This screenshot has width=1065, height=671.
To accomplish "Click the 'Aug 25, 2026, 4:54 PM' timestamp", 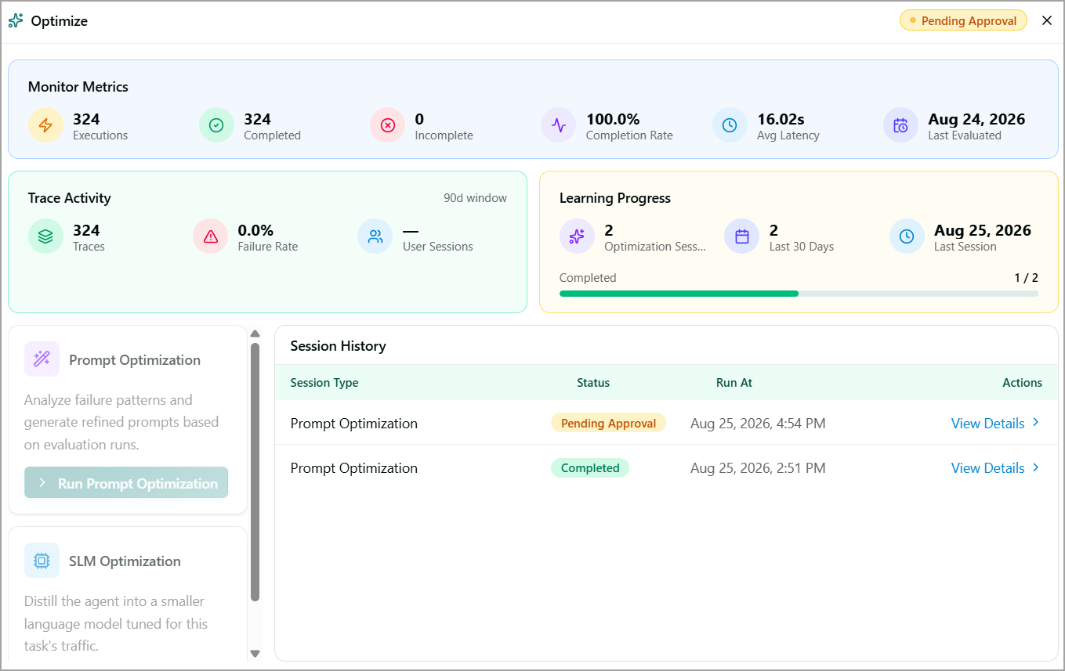I will click(x=758, y=424).
